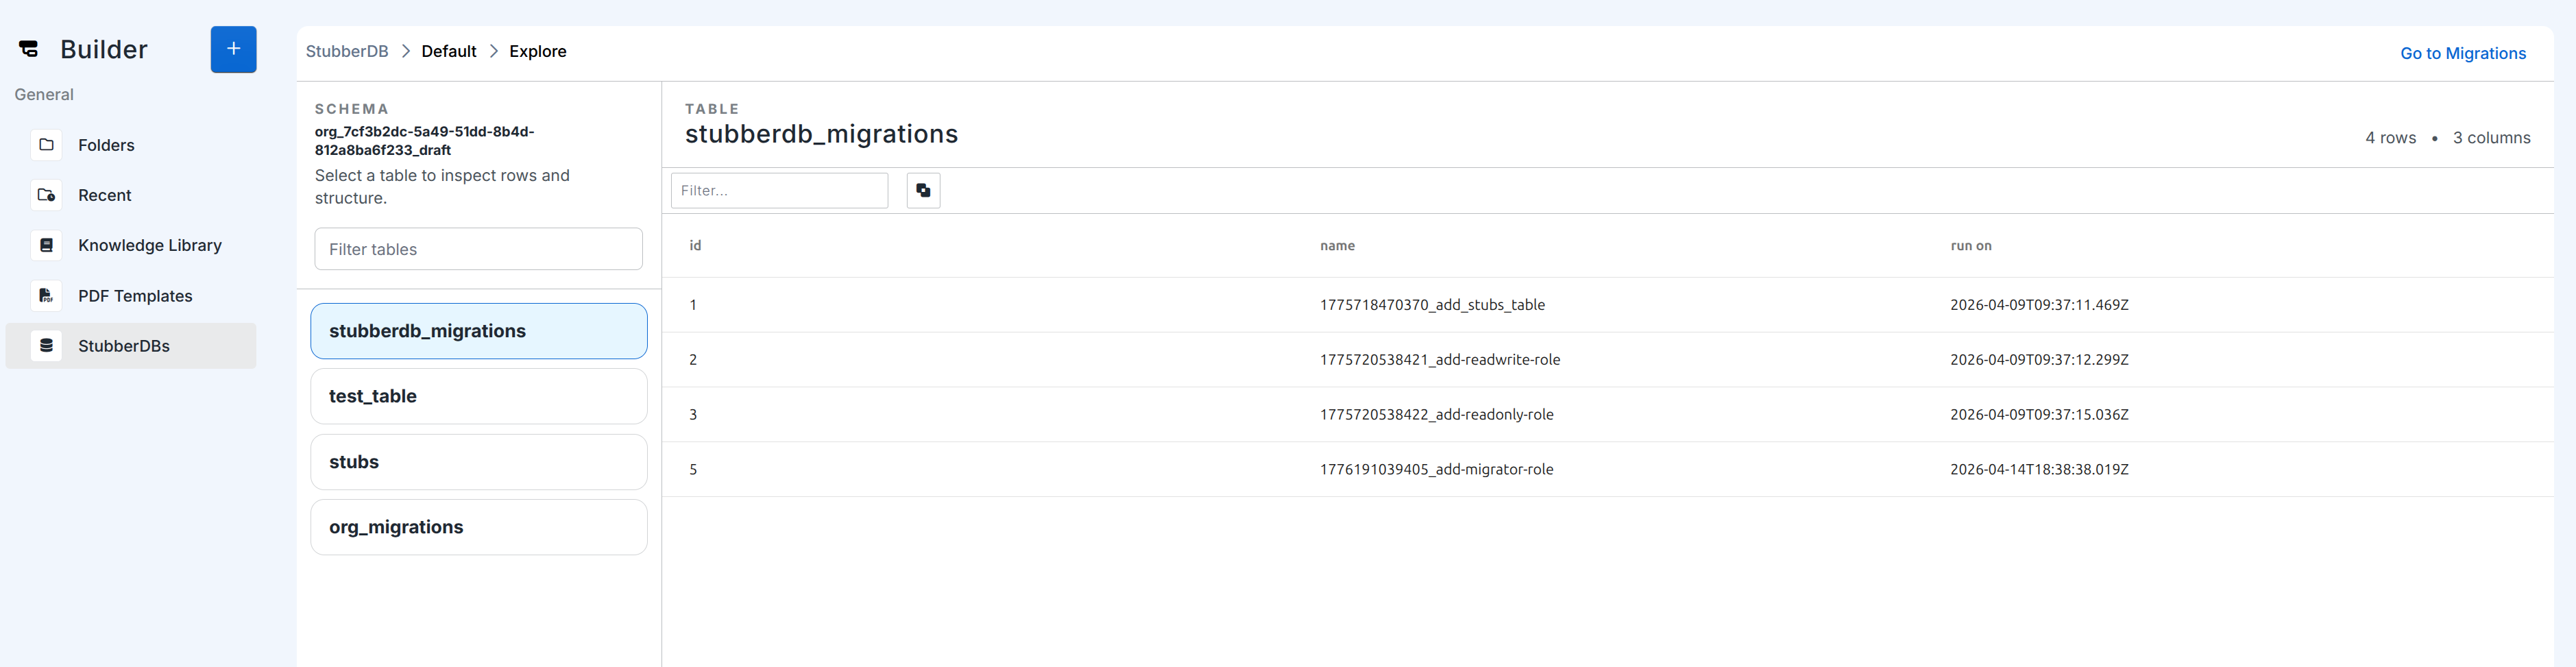The image size is (2576, 667).
Task: Click the Folders icon in sidebar
Action: tap(46, 145)
